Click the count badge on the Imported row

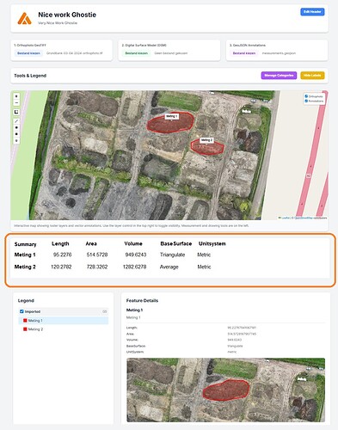tap(105, 311)
